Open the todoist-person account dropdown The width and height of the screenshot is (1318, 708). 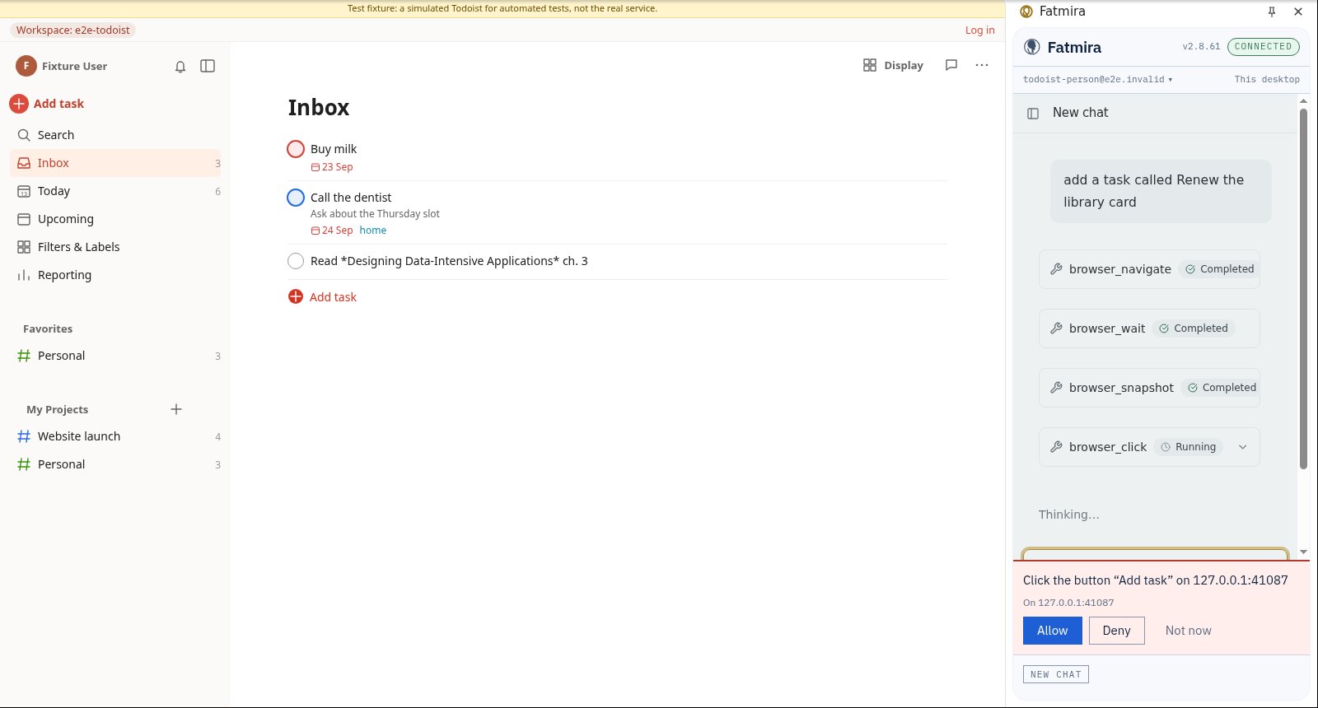pos(1097,80)
